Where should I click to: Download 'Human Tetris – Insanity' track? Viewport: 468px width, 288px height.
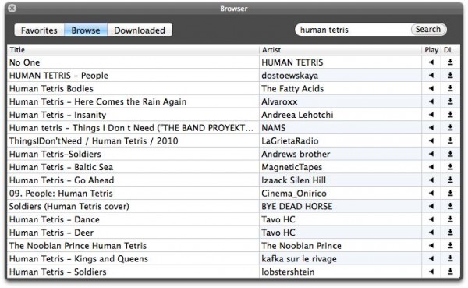pos(450,115)
